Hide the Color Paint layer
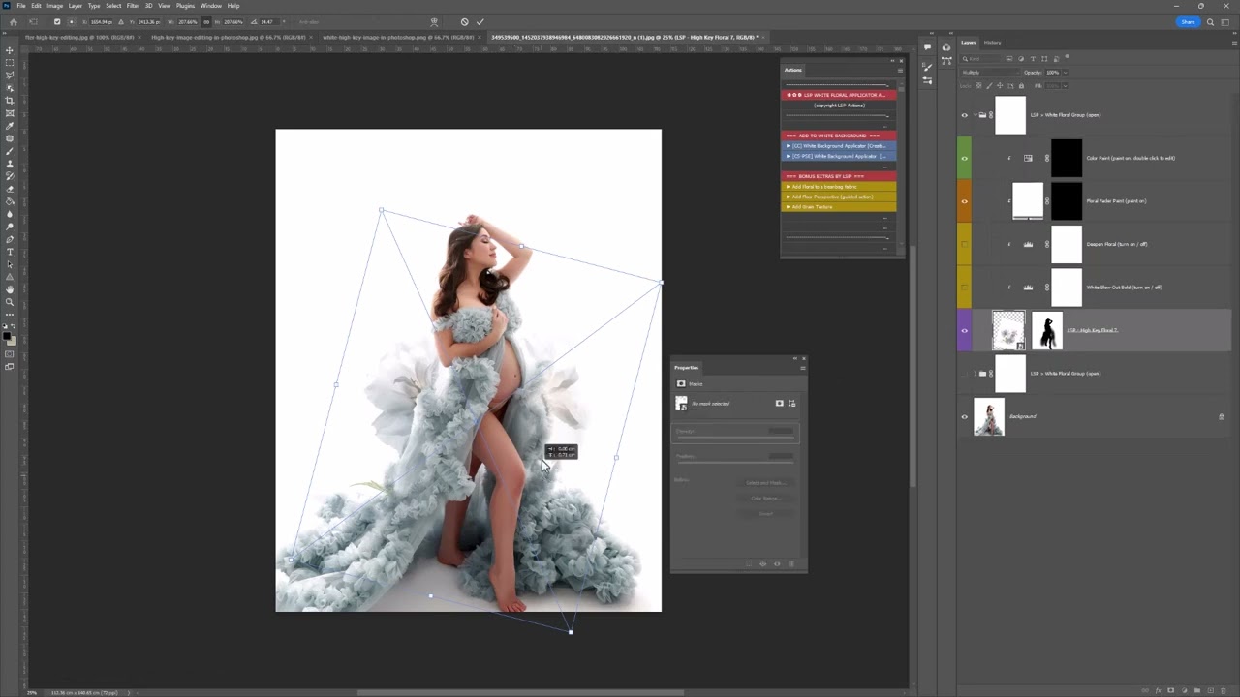The image size is (1240, 697). point(964,158)
